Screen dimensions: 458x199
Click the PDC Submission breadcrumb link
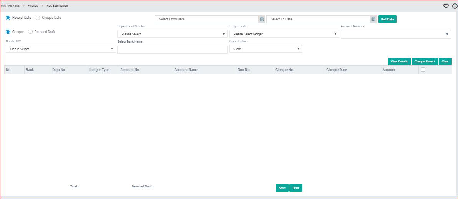pyautogui.click(x=57, y=6)
